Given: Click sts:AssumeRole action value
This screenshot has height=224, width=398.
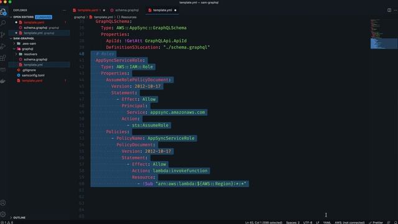Looking at the screenshot, I should [150, 125].
